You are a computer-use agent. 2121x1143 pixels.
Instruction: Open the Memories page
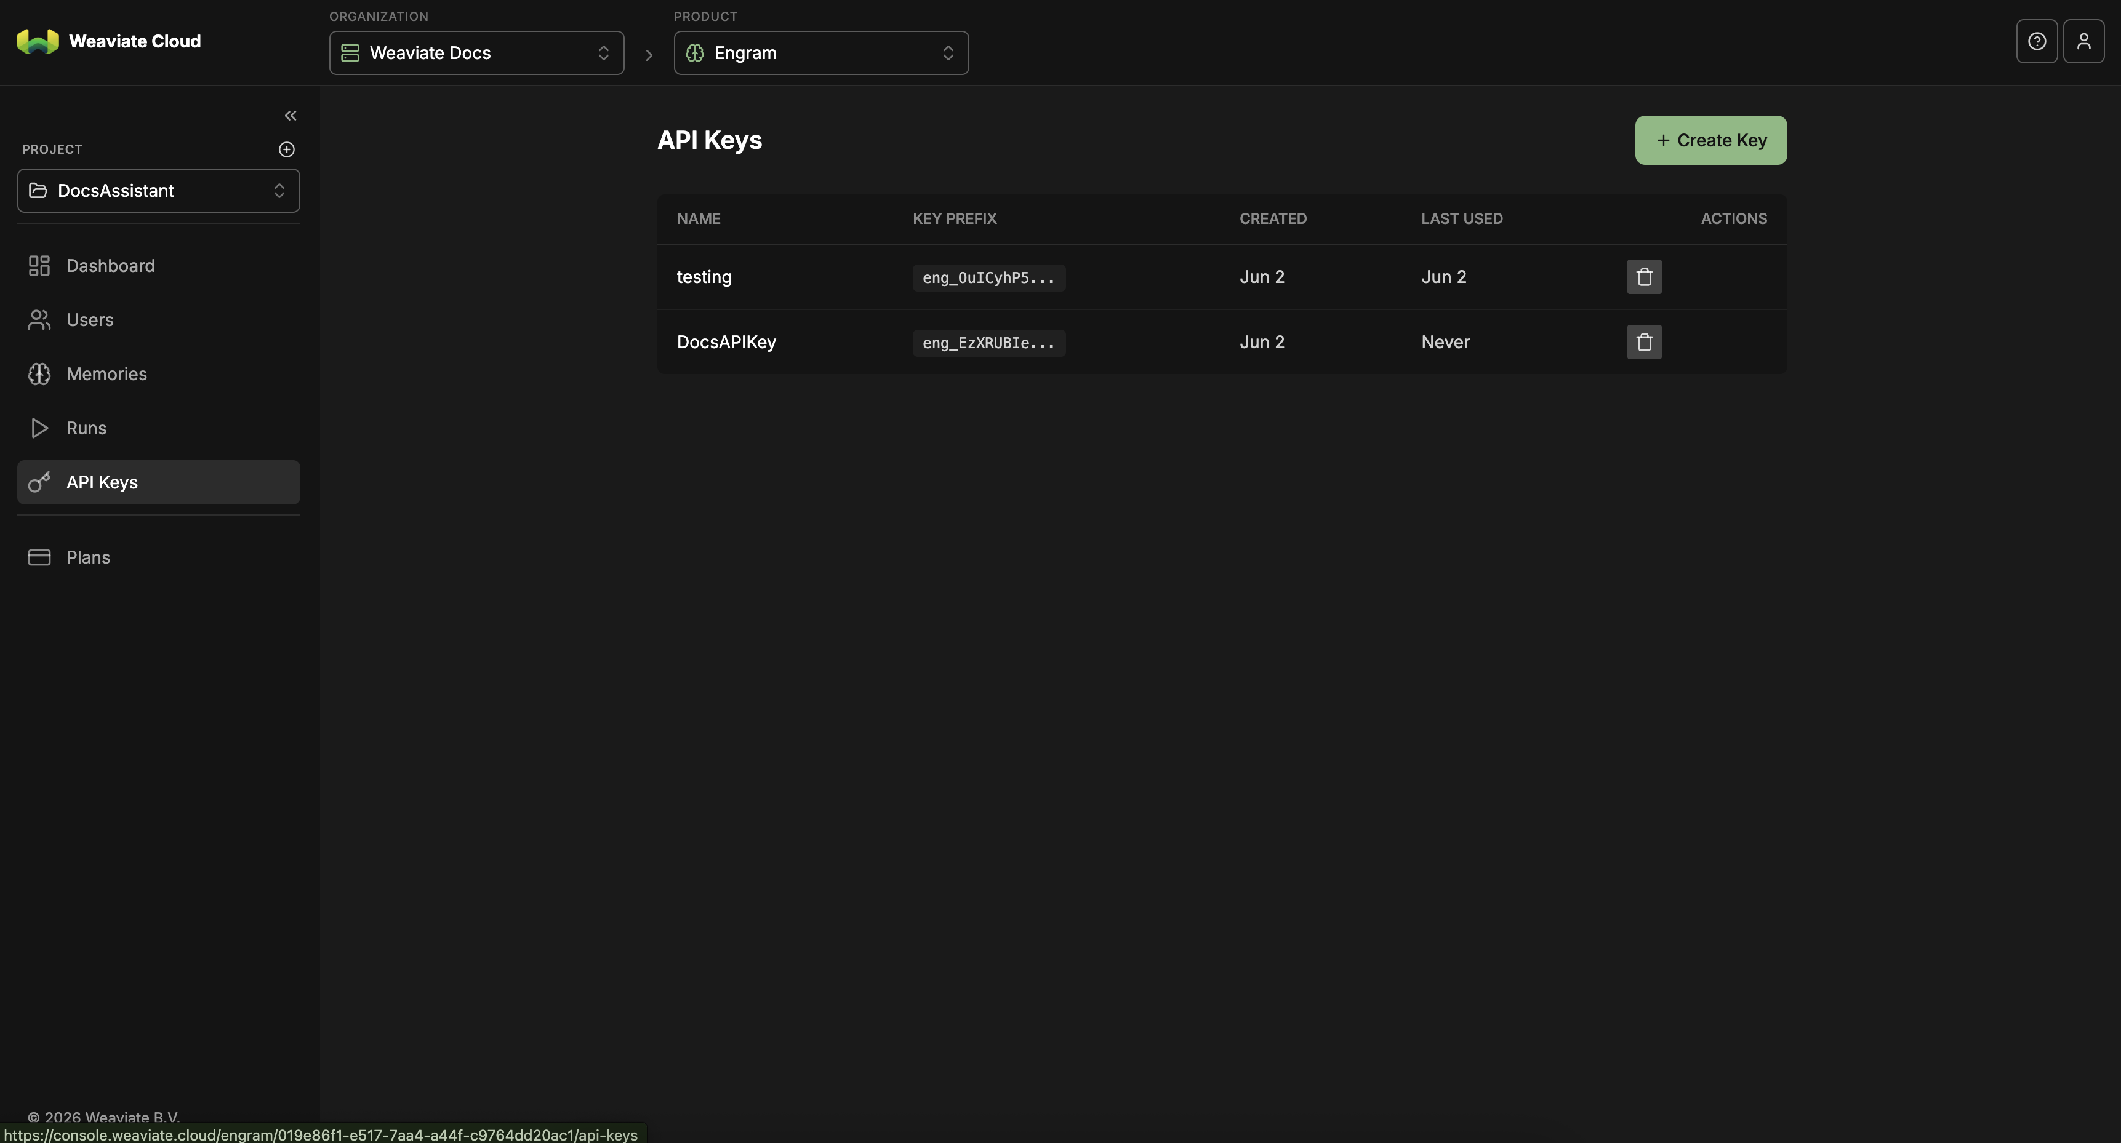(x=158, y=375)
